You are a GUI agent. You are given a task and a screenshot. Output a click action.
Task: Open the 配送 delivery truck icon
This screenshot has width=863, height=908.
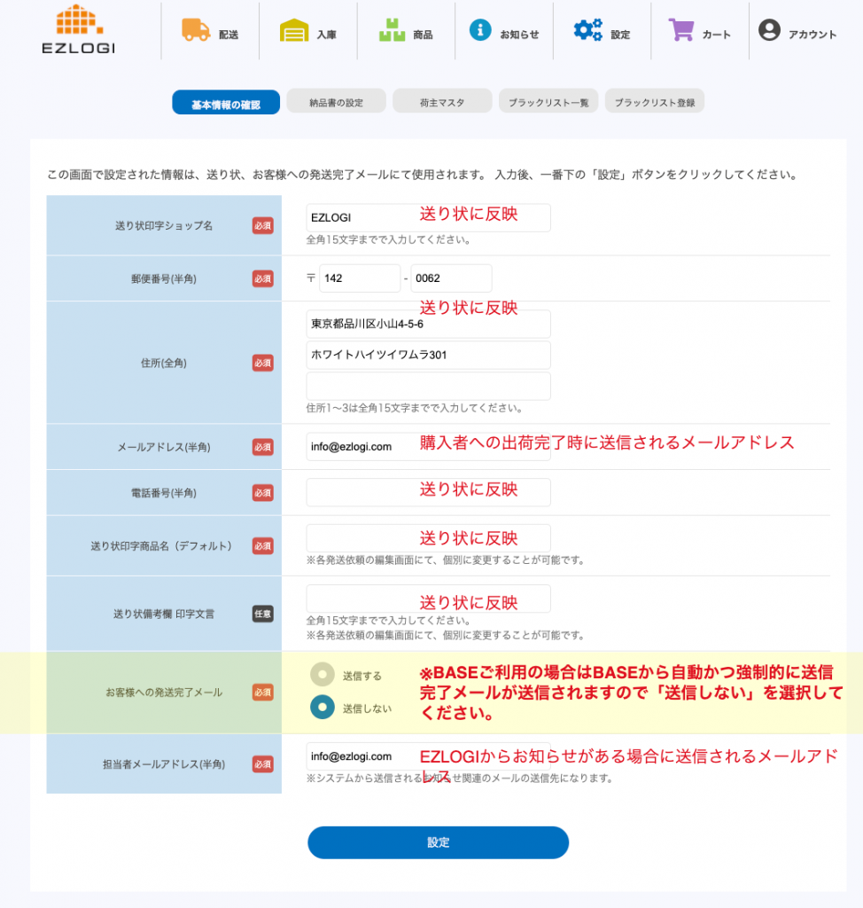coord(196,29)
